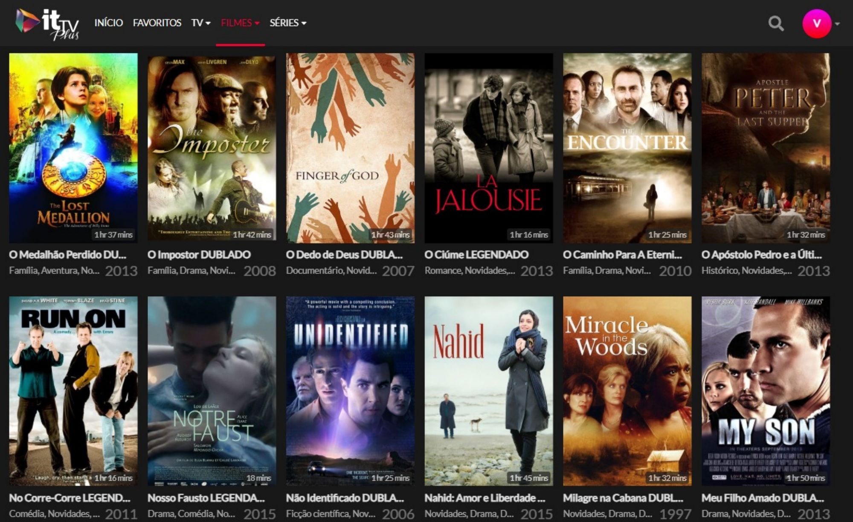Click the search magnifier icon
Viewport: 853px width, 522px height.
click(776, 23)
